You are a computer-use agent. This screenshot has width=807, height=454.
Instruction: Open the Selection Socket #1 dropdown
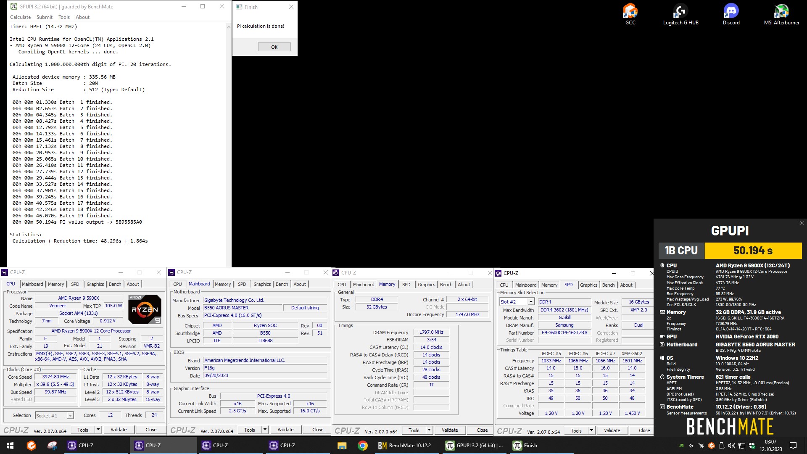pyautogui.click(x=55, y=415)
